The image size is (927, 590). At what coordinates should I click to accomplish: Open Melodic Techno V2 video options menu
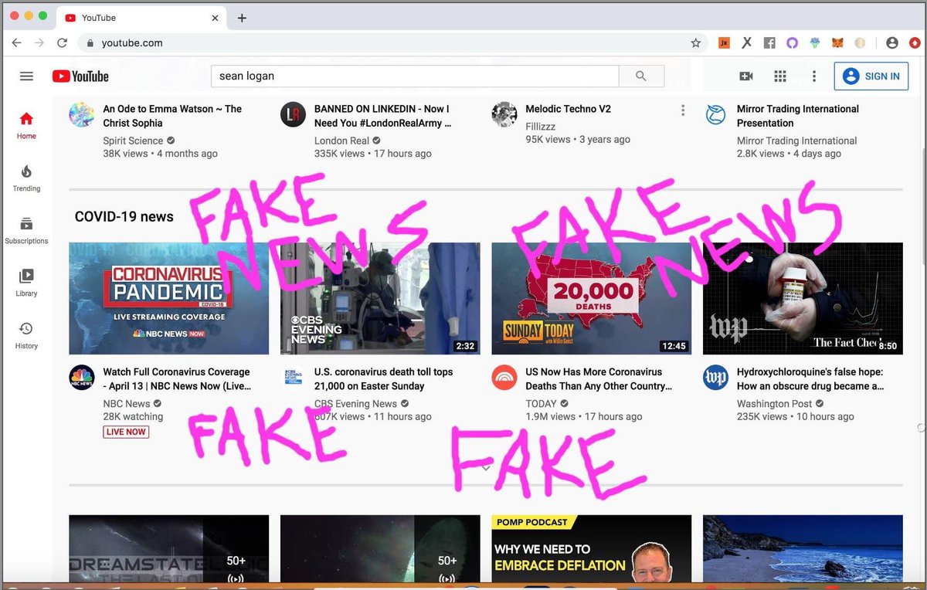pyautogui.click(x=683, y=110)
